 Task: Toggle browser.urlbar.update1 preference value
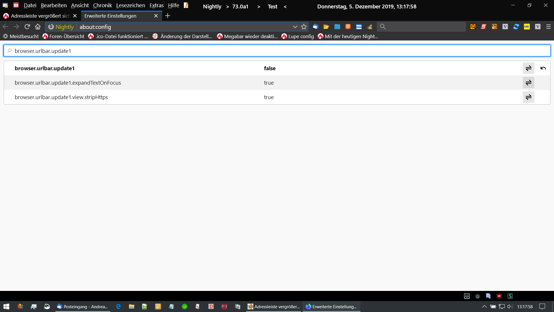tap(528, 68)
